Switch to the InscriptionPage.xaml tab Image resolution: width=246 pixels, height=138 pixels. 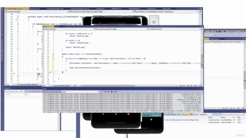pos(55,8)
